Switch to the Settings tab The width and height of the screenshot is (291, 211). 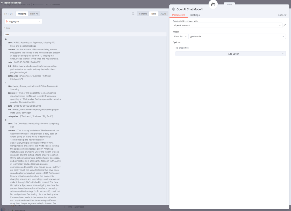pos(195,15)
